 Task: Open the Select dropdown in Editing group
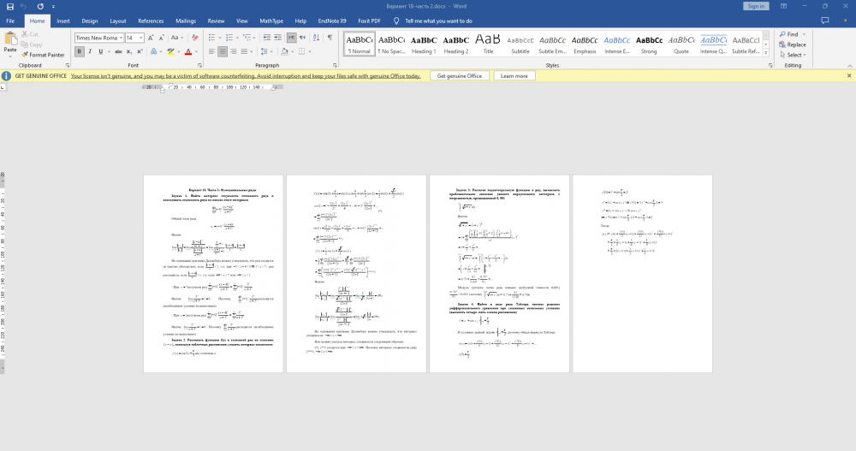coord(792,55)
